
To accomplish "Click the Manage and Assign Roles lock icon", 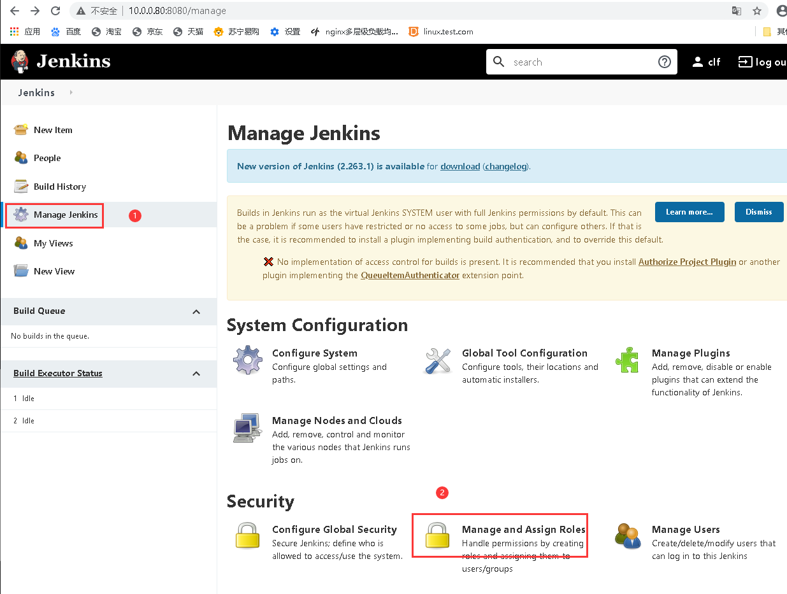I will coord(438,536).
